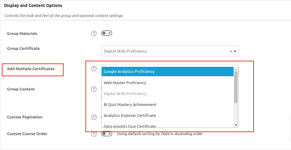Screen dimensions: 291x150
Task: Click the certificate list scrollbar down arrow
Action: 236,125
